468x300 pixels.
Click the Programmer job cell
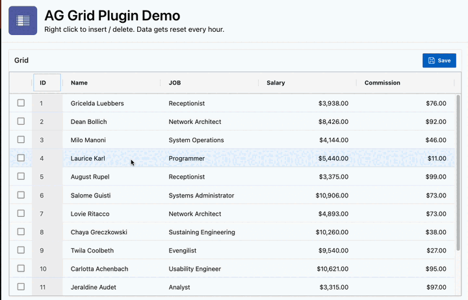click(x=209, y=158)
